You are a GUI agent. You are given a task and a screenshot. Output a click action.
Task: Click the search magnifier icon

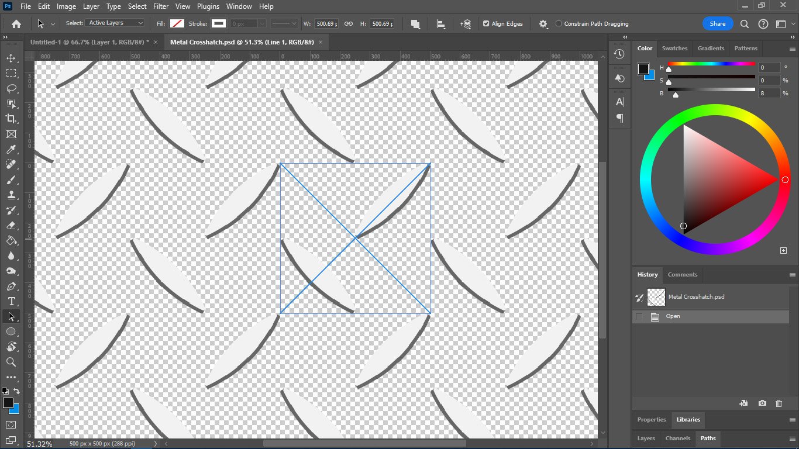click(x=745, y=24)
